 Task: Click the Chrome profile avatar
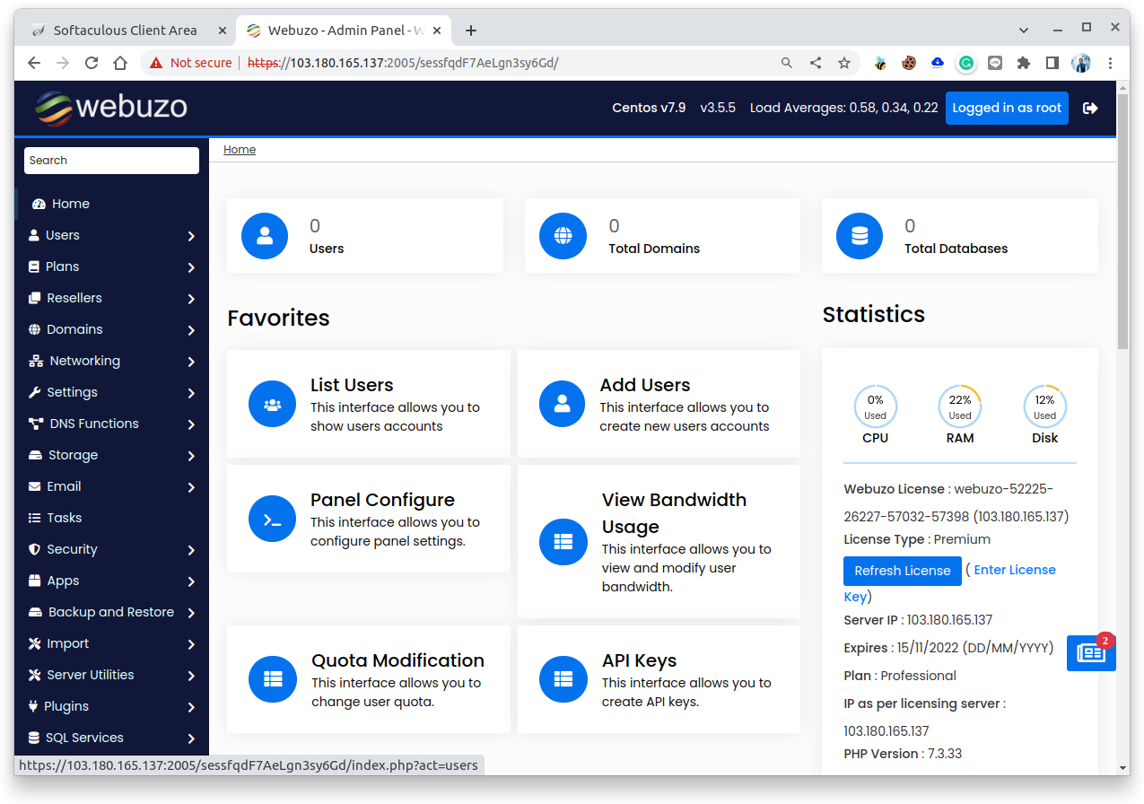pos(1081,63)
